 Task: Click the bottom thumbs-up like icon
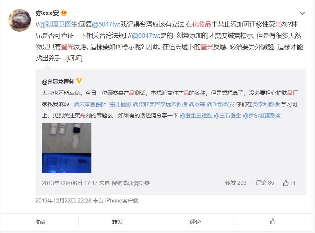tap(272, 222)
